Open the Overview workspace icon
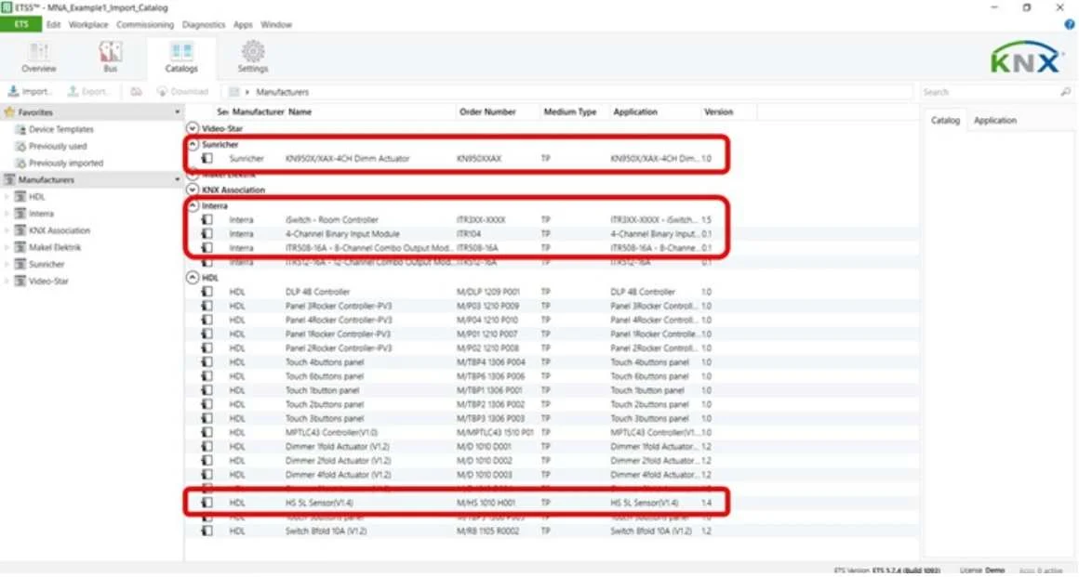The height and width of the screenshot is (577, 1079). (x=38, y=57)
